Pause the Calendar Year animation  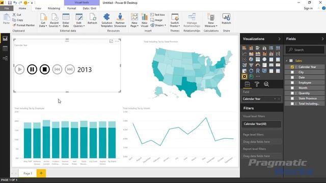point(32,69)
